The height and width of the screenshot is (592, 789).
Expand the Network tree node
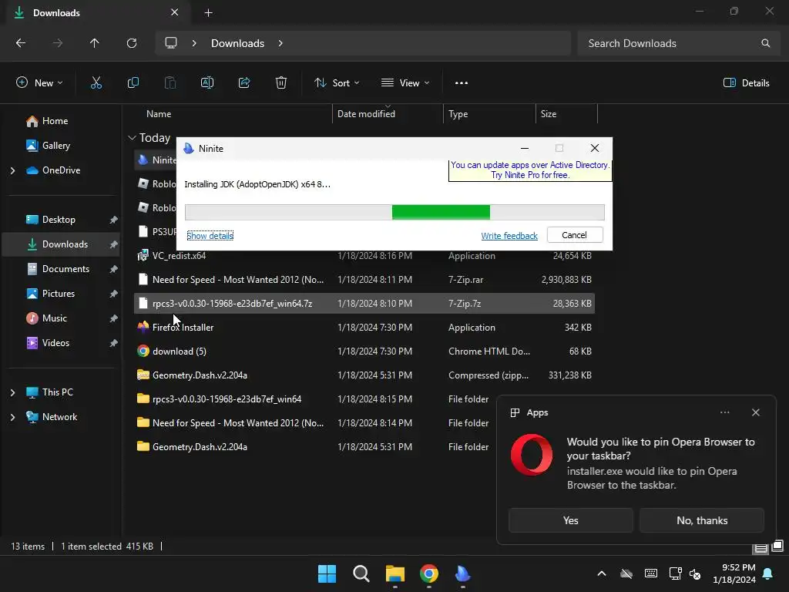tap(12, 417)
